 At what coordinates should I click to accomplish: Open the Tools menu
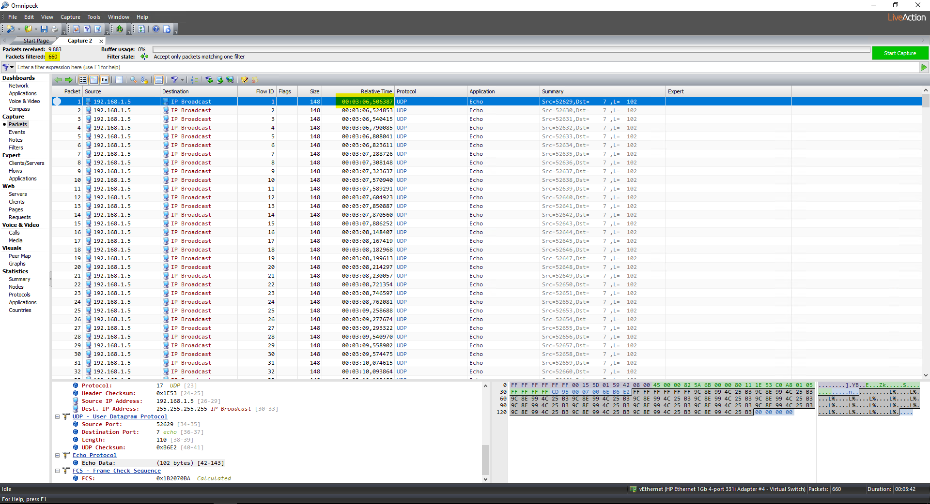pos(93,17)
